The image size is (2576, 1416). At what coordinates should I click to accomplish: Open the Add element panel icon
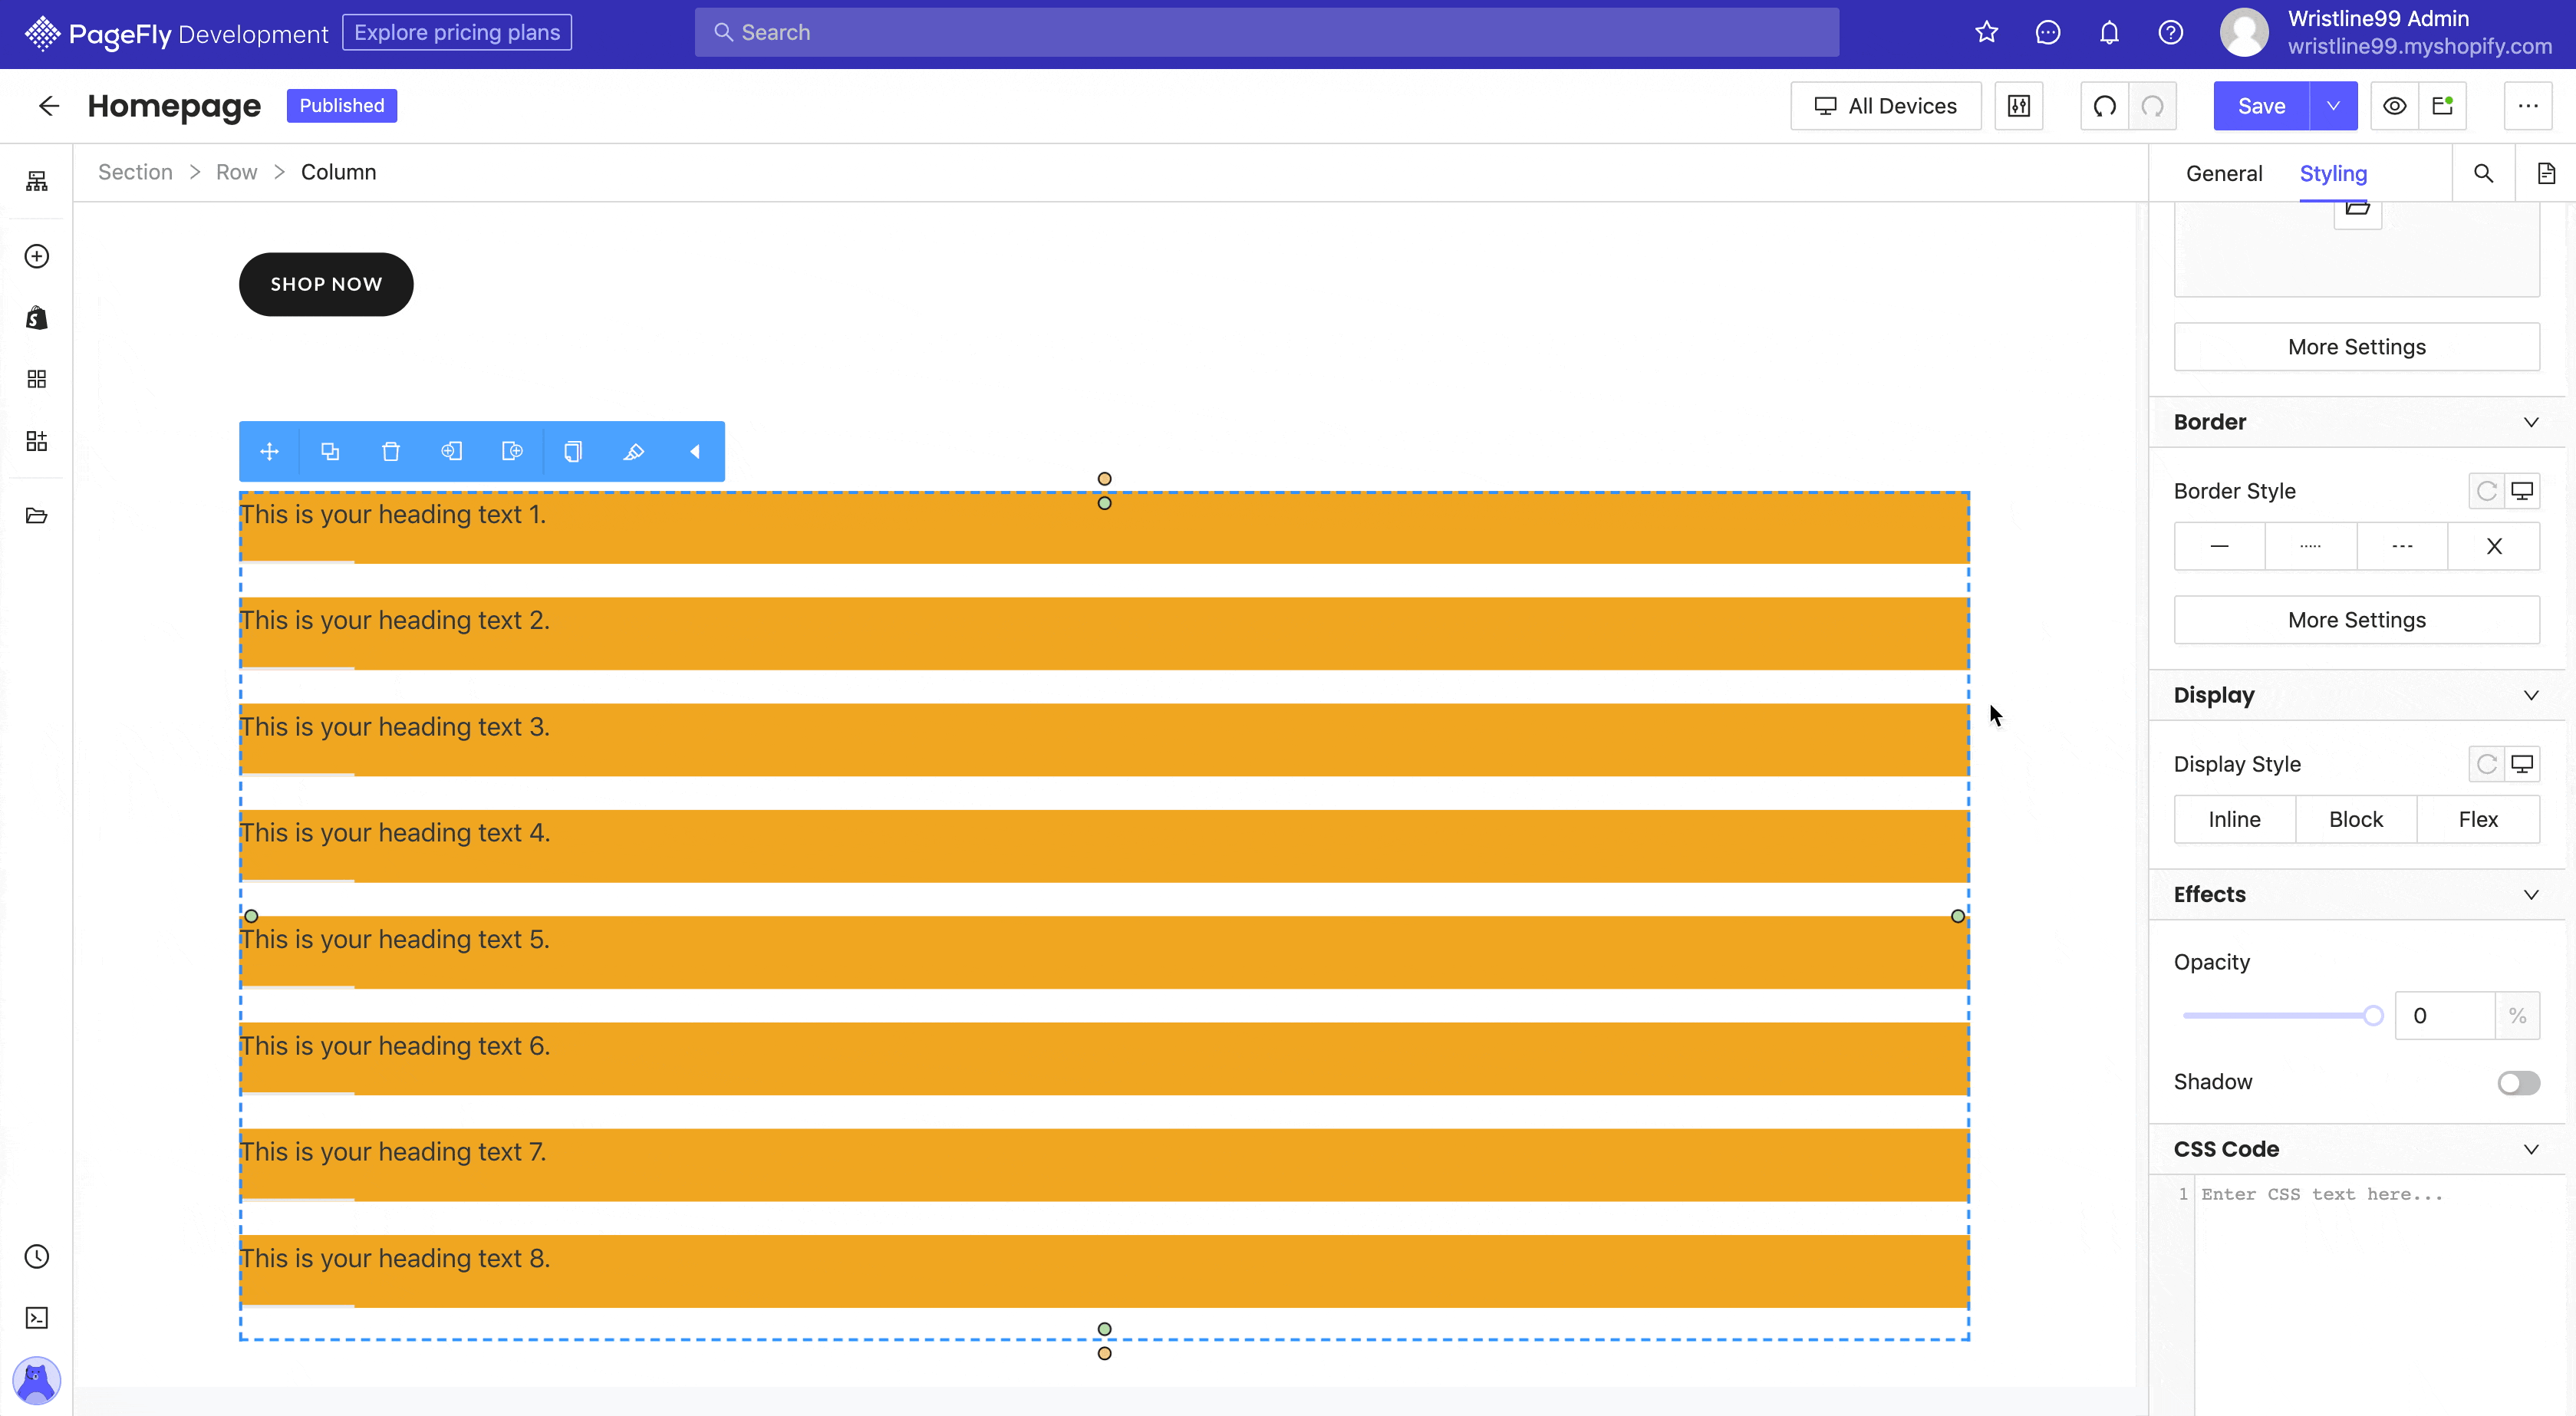[37, 256]
